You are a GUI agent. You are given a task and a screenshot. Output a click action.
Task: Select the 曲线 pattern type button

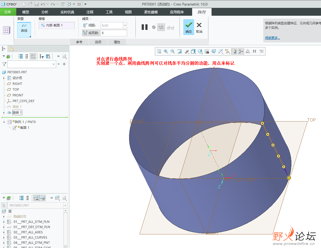[24, 28]
